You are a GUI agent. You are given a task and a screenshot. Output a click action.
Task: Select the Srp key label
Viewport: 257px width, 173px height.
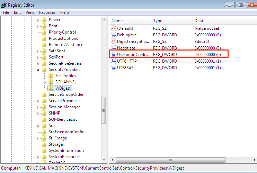(52, 126)
